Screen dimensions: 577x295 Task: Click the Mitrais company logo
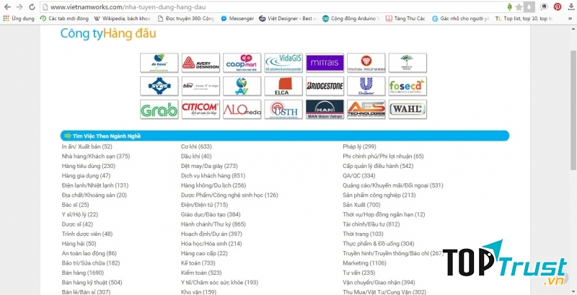325,63
